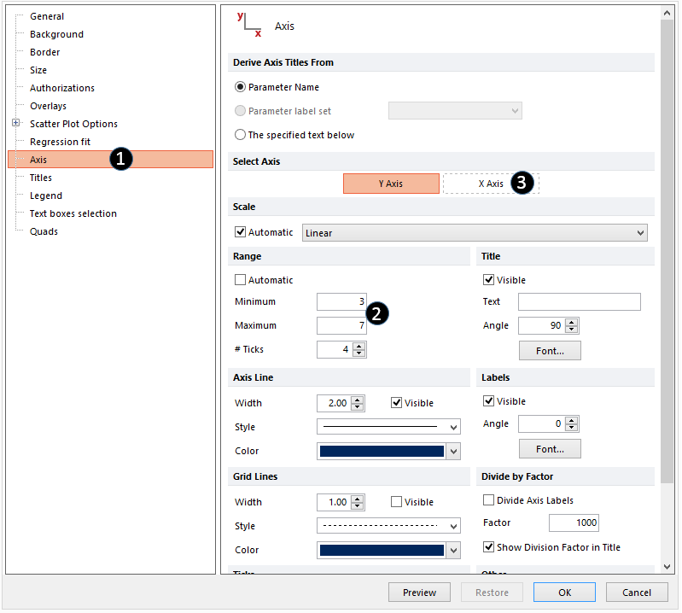
Task: Select the Y Axis tab
Action: click(391, 184)
